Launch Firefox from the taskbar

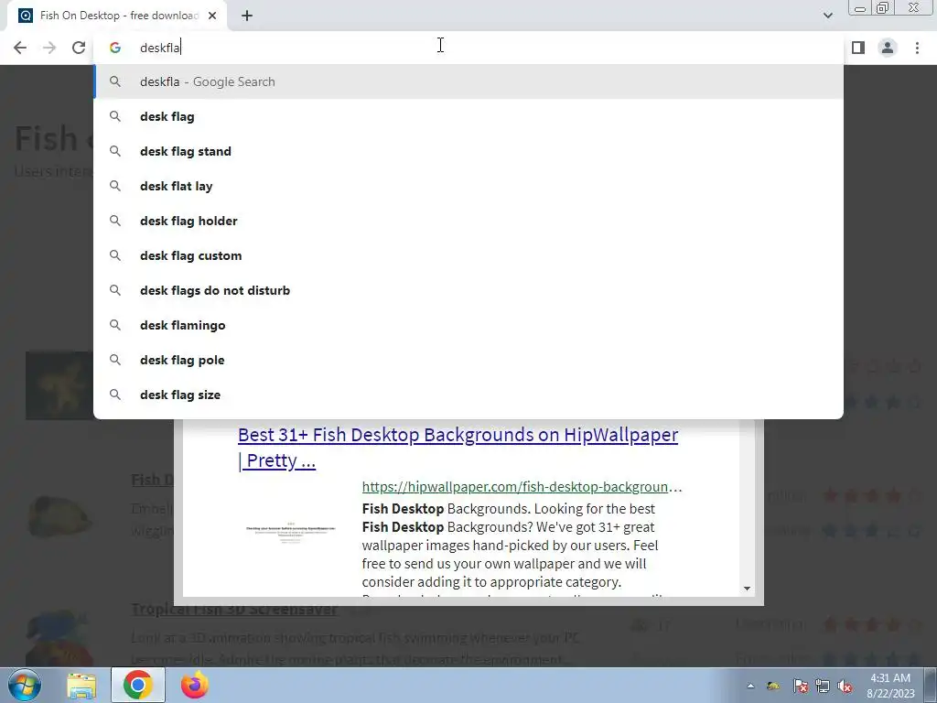coord(195,685)
